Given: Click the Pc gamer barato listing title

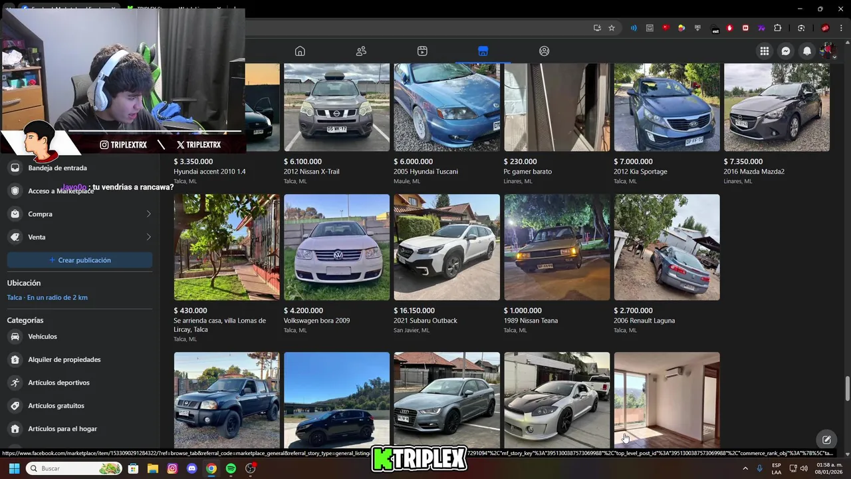Looking at the screenshot, I should 528,172.
